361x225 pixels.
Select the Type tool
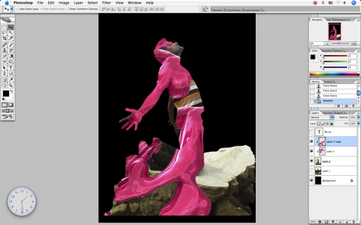click(x=11, y=68)
